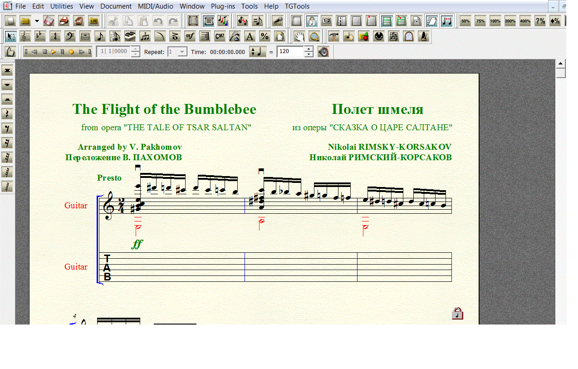Toggle the Scroll View button
Viewport: 578px width, 369px height.
194,21
